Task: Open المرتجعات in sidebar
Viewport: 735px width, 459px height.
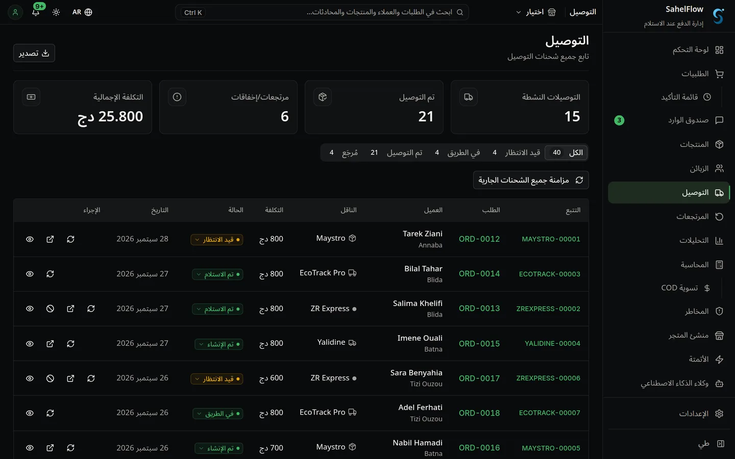Action: coord(669,217)
